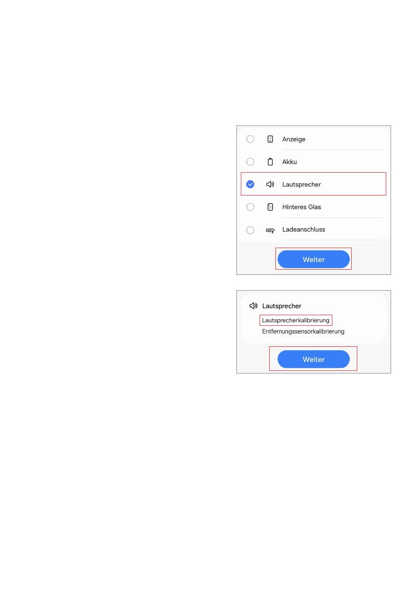Click the Akku battery icon
This screenshot has height=608, width=416.
pyautogui.click(x=270, y=162)
